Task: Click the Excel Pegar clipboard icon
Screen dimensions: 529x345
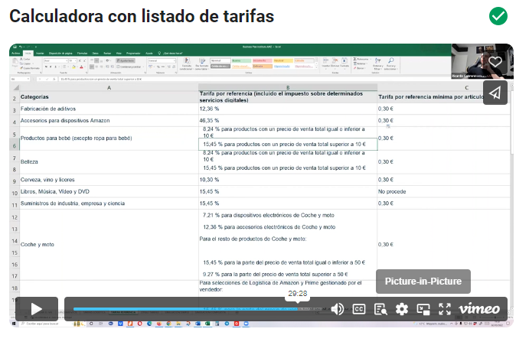Action: pos(15,63)
